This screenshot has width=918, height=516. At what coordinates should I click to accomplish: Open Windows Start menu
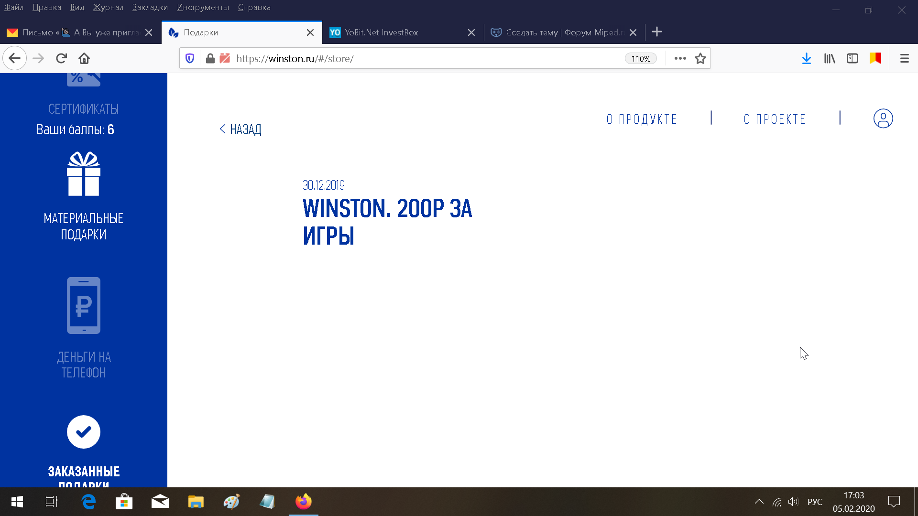pyautogui.click(x=17, y=502)
